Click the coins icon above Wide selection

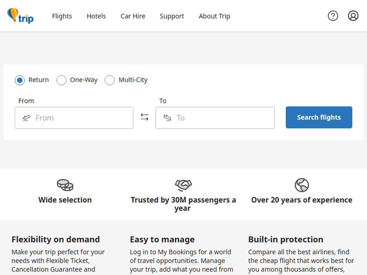65,185
